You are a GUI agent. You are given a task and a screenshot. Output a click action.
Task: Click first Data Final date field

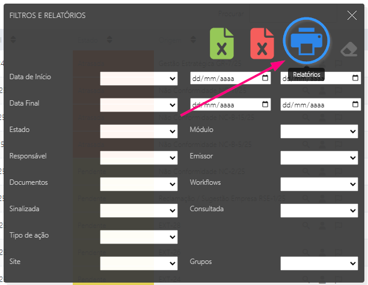point(230,104)
